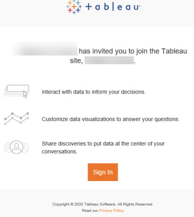The width and height of the screenshot is (194, 217).
Task: Click the word 'site,' in the headline
Action: (x=76, y=61)
